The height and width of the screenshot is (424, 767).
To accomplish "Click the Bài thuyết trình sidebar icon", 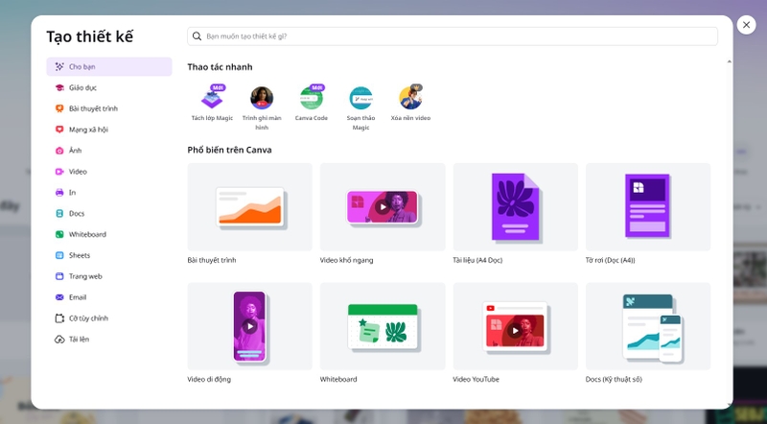I will 59,108.
